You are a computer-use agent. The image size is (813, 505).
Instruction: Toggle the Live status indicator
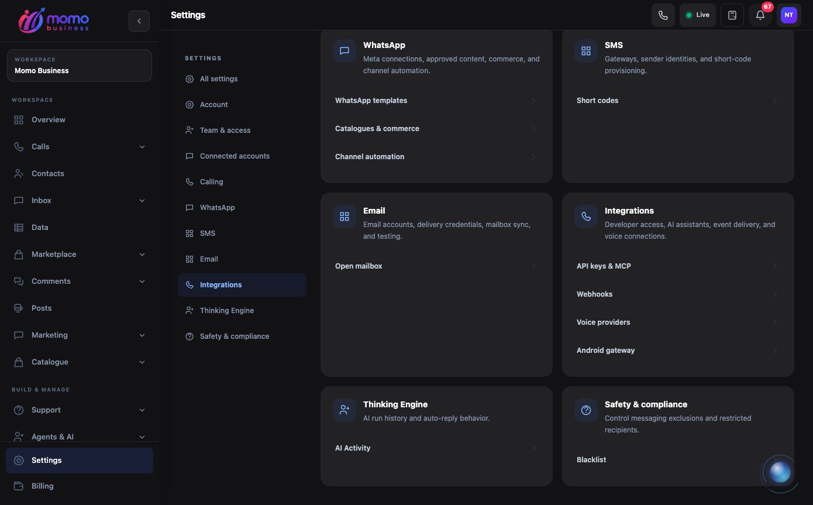click(x=698, y=15)
